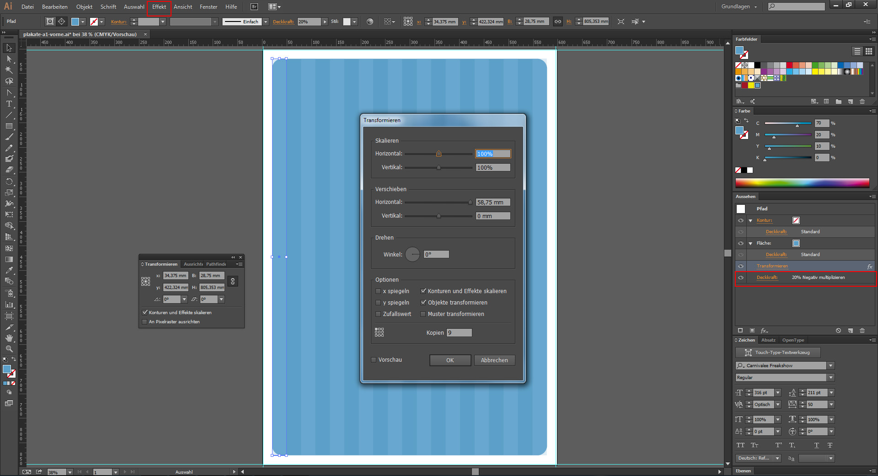The width and height of the screenshot is (878, 476).
Task: Click Transformieren effect link in Aussehen
Action: (x=772, y=266)
